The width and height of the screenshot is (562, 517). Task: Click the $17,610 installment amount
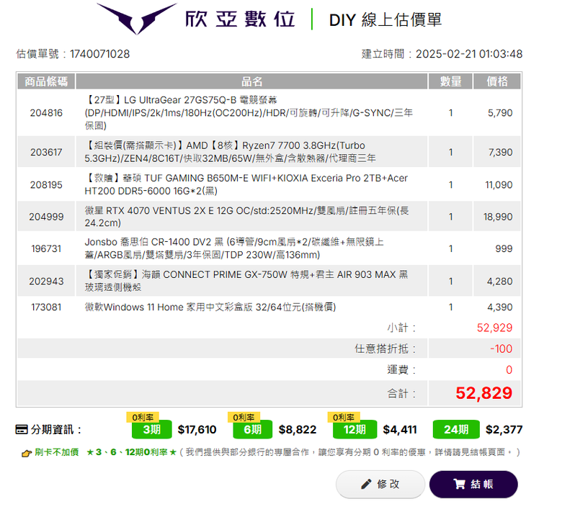point(197,429)
